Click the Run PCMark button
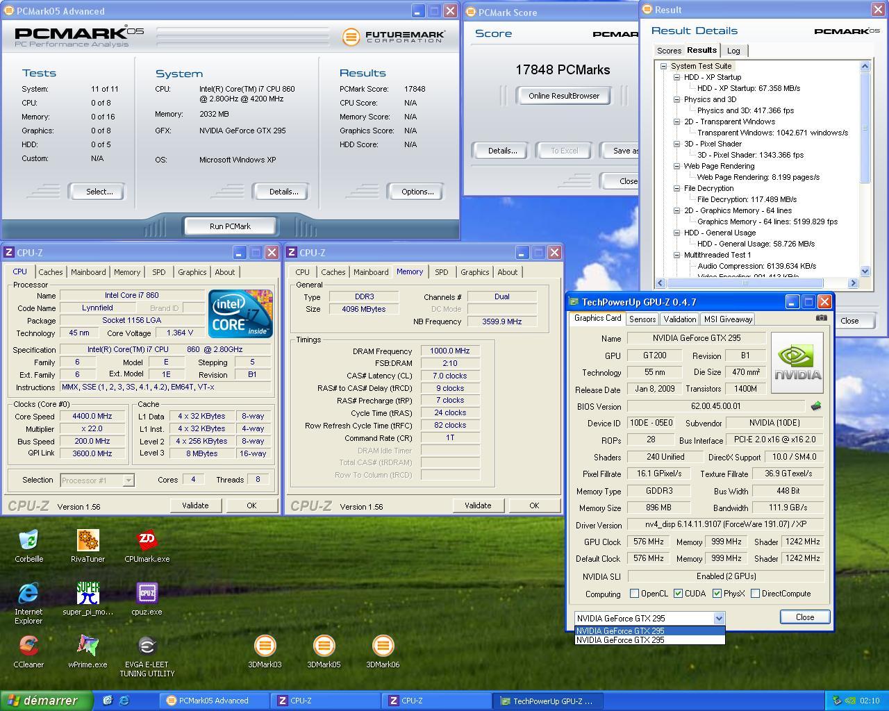The width and height of the screenshot is (889, 711). [x=230, y=226]
